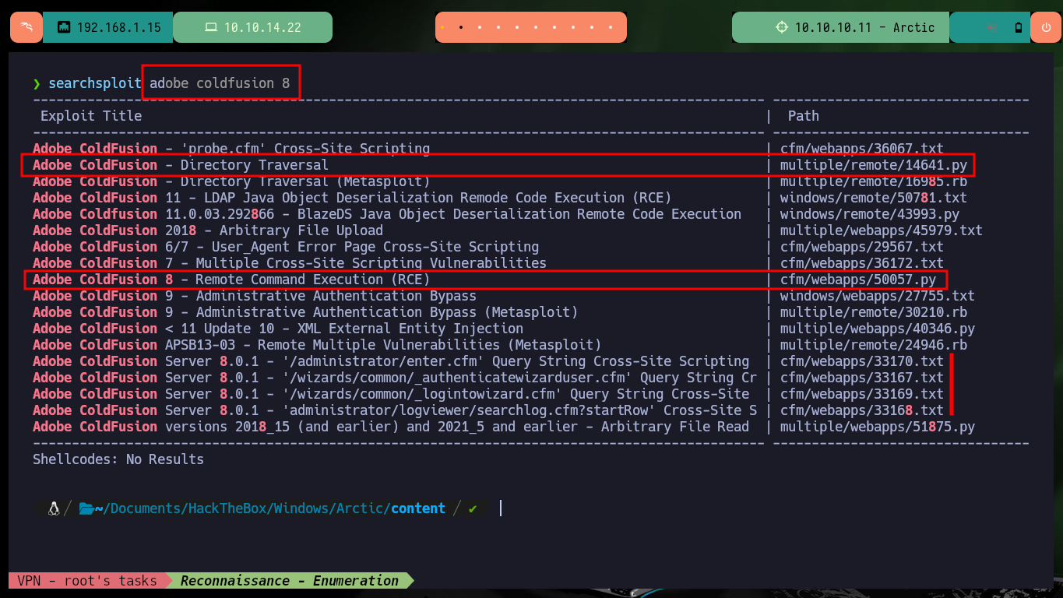Viewport: 1063px width, 598px height.
Task: Click the 192.168.1.15 local IP module
Action: click(107, 27)
